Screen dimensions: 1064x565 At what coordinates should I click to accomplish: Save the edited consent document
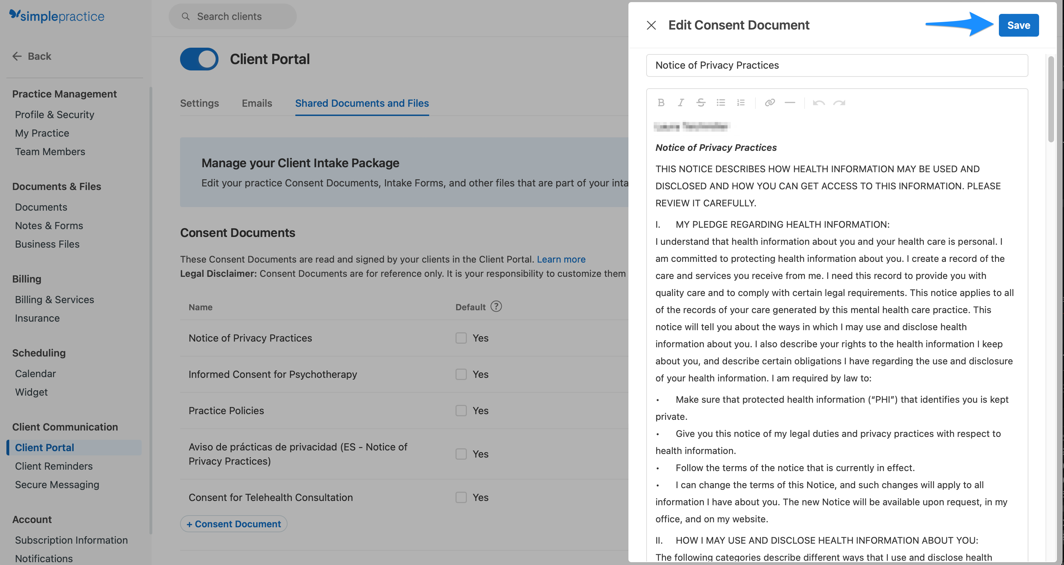click(1018, 25)
